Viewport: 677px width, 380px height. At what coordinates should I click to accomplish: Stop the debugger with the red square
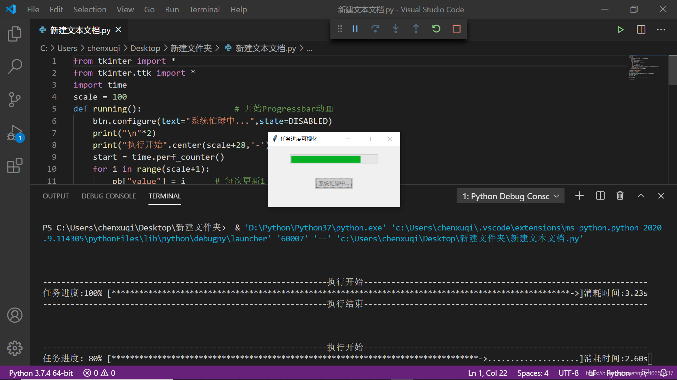point(457,29)
